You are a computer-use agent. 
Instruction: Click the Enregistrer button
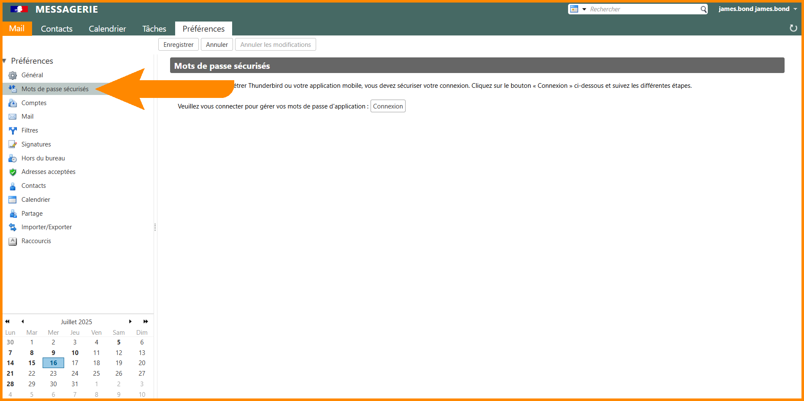tap(178, 45)
